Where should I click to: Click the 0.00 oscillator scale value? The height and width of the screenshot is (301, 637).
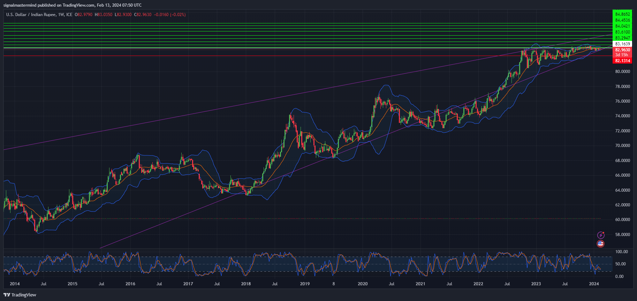(619, 277)
